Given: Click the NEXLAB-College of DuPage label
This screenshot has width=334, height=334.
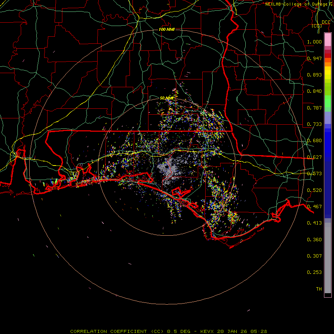Looking at the screenshot, I should (298, 4).
